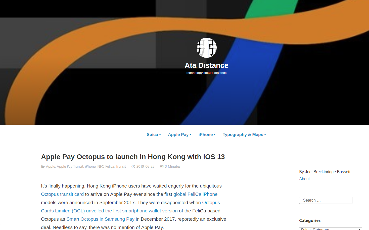The width and height of the screenshot is (369, 230).
Task: Follow the 'global FeliCa iPhone' link
Action: (x=195, y=194)
